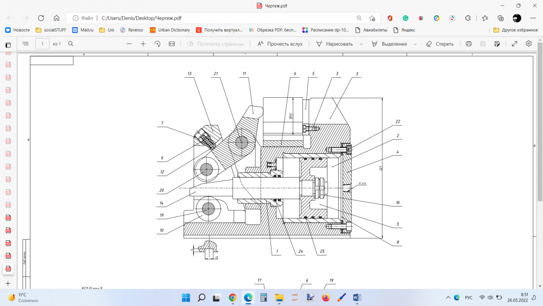Enter PDF full screen mode
Image resolution: width=543 pixels, height=306 pixels.
[514, 43]
